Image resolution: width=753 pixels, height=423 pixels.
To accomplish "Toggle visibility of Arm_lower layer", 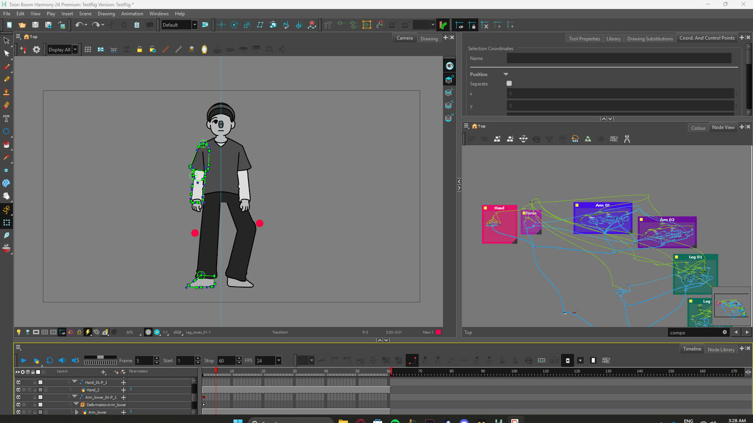I will click(x=18, y=412).
